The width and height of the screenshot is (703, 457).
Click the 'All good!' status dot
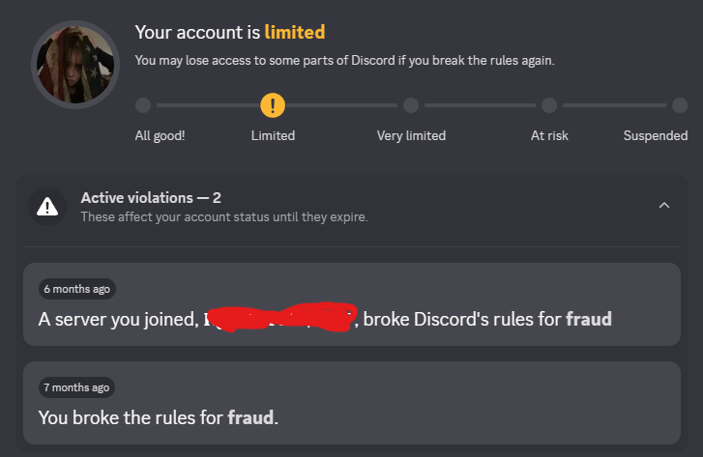(x=143, y=104)
